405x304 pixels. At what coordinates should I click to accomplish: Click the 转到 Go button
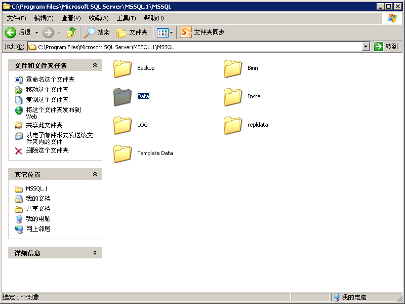tap(386, 47)
